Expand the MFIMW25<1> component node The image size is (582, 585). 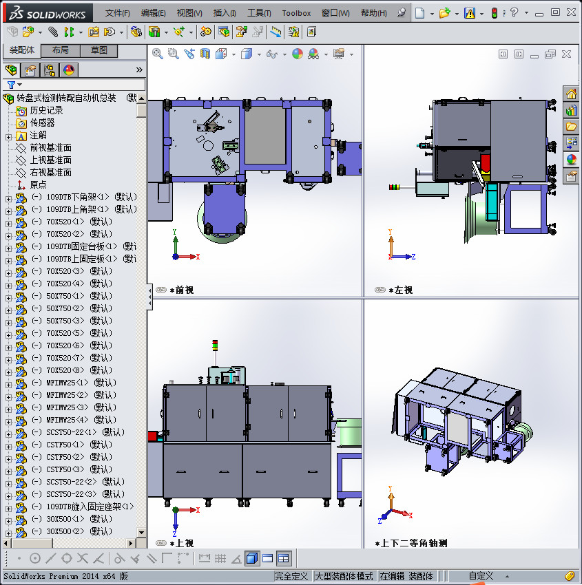pyautogui.click(x=8, y=385)
